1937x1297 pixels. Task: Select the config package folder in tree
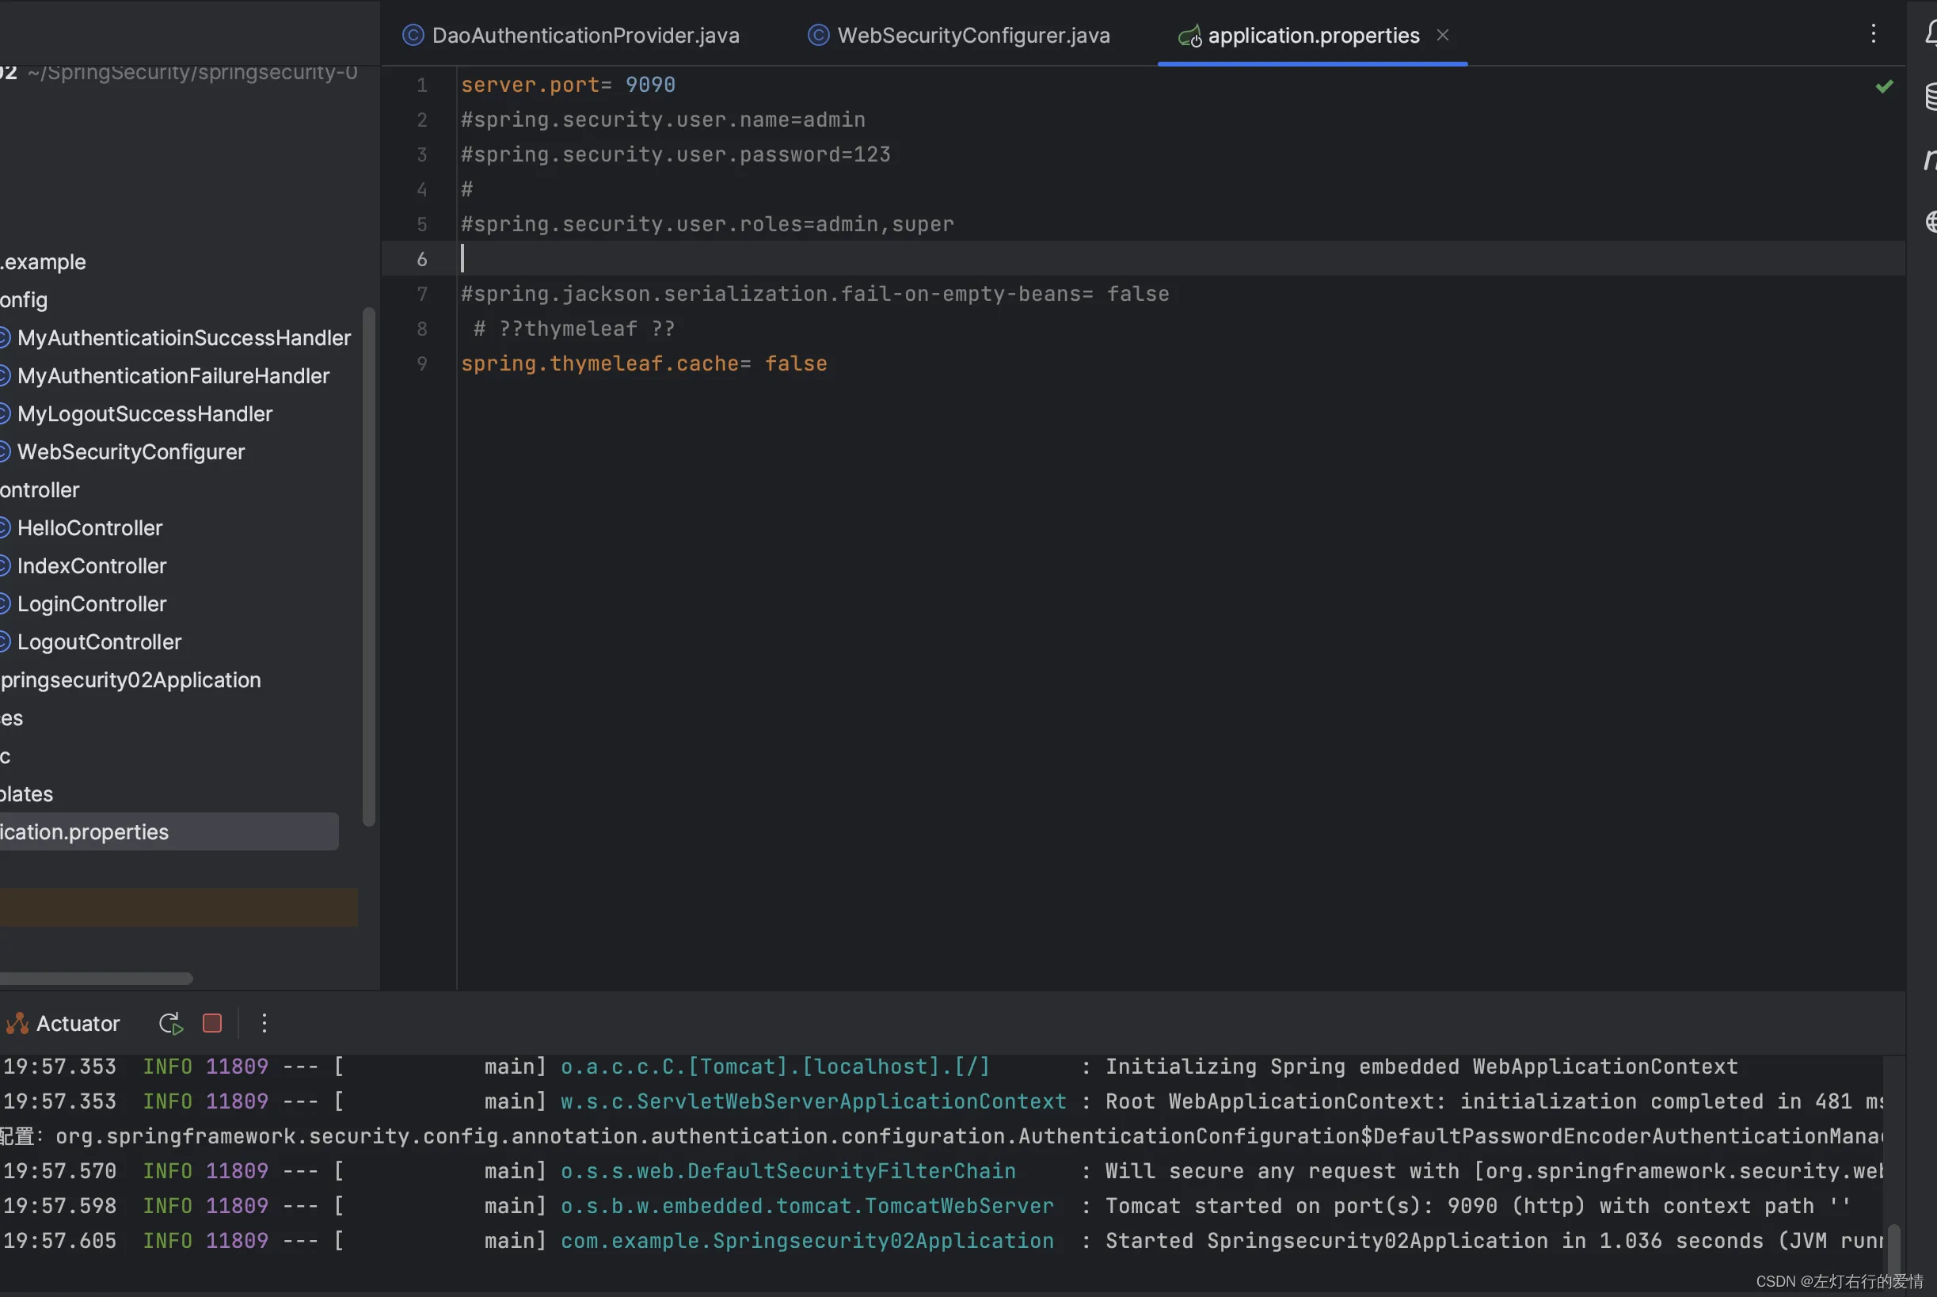coord(24,299)
